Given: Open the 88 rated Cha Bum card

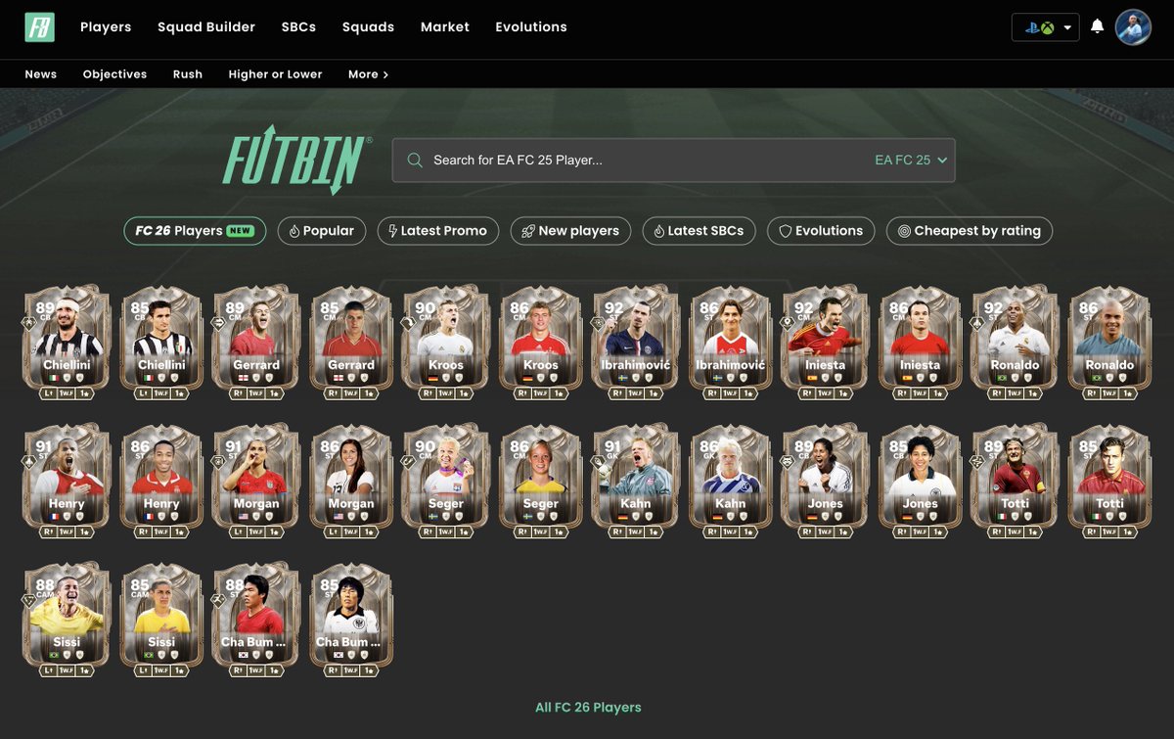Looking at the screenshot, I should coord(256,621).
